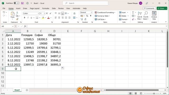Click in the Search box
169x95 pixels.
pyautogui.click(x=85, y=3)
